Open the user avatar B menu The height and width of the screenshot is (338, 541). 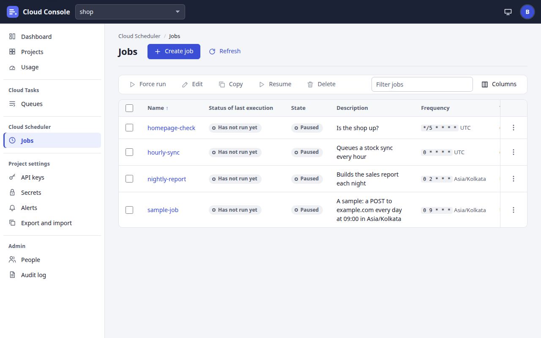[527, 12]
